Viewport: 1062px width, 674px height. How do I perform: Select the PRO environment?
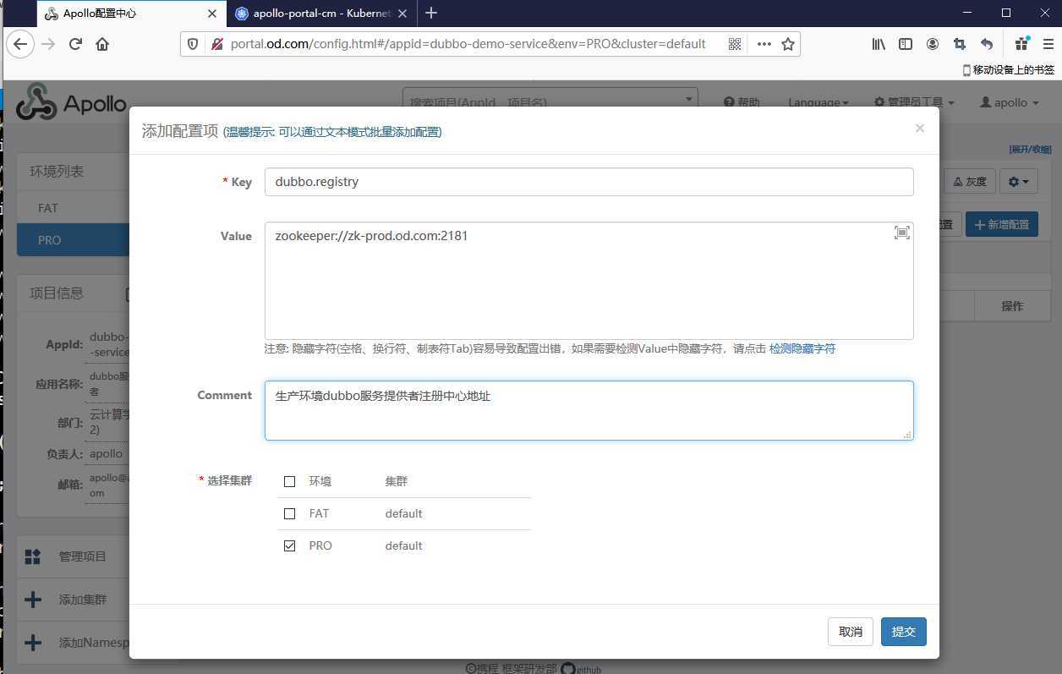click(73, 240)
